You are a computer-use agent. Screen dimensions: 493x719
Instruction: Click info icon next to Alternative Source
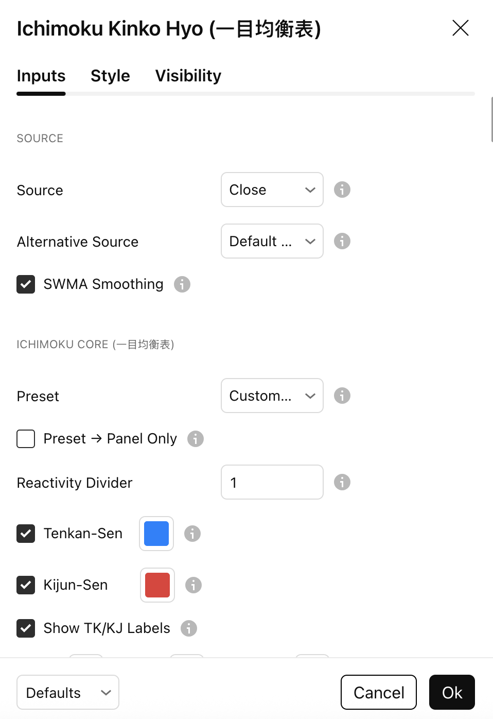coord(342,241)
